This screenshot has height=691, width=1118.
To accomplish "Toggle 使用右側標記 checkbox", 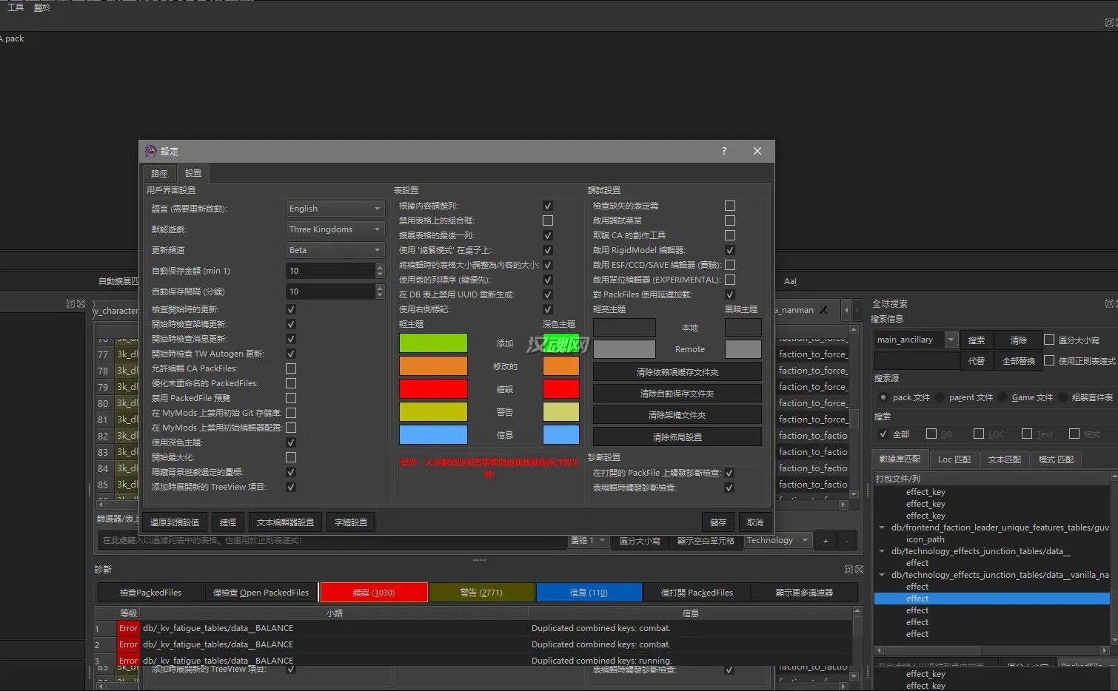I will point(548,309).
